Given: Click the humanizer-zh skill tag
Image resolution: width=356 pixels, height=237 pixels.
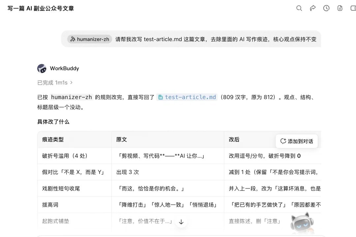Looking at the screenshot, I should pos(90,39).
